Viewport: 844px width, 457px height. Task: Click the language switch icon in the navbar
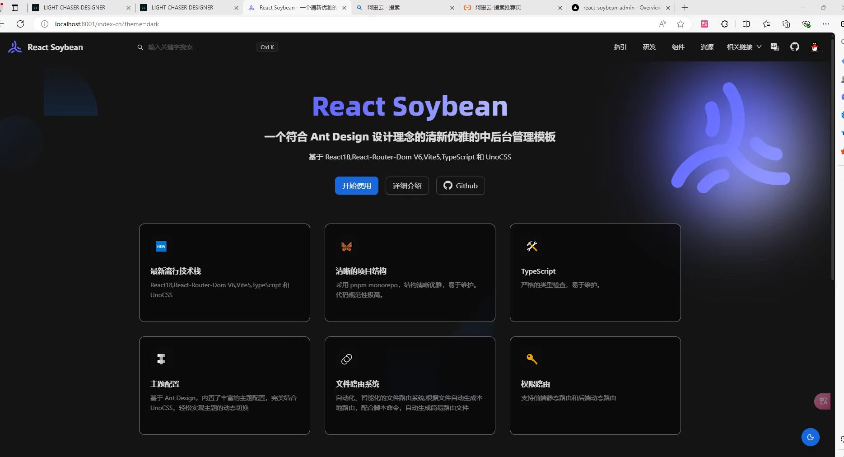[775, 47]
